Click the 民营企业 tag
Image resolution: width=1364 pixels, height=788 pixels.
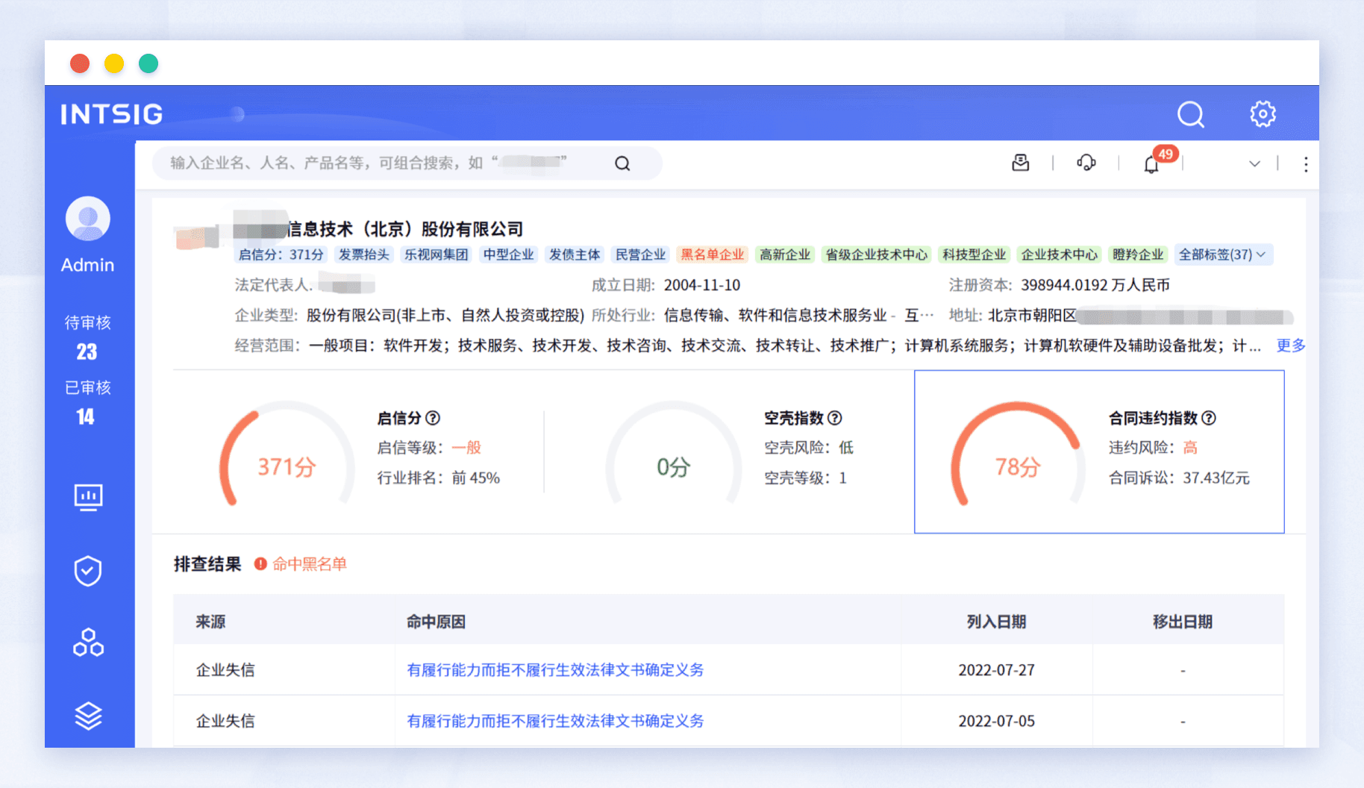(x=640, y=254)
